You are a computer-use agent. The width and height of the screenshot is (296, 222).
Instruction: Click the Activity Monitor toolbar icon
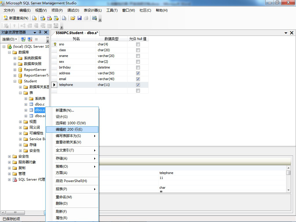pos(95,18)
